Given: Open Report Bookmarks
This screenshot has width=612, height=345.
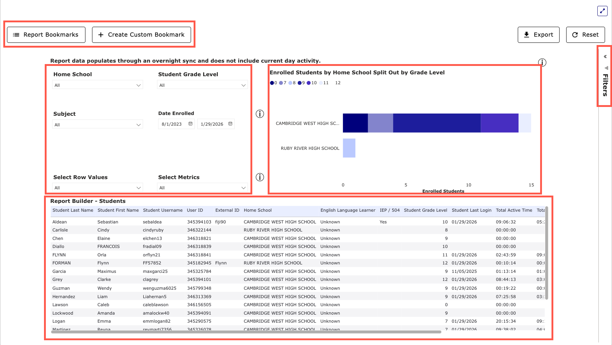Looking at the screenshot, I should 46,35.
